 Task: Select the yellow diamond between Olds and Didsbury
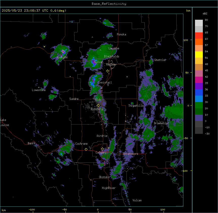click(x=98, y=105)
